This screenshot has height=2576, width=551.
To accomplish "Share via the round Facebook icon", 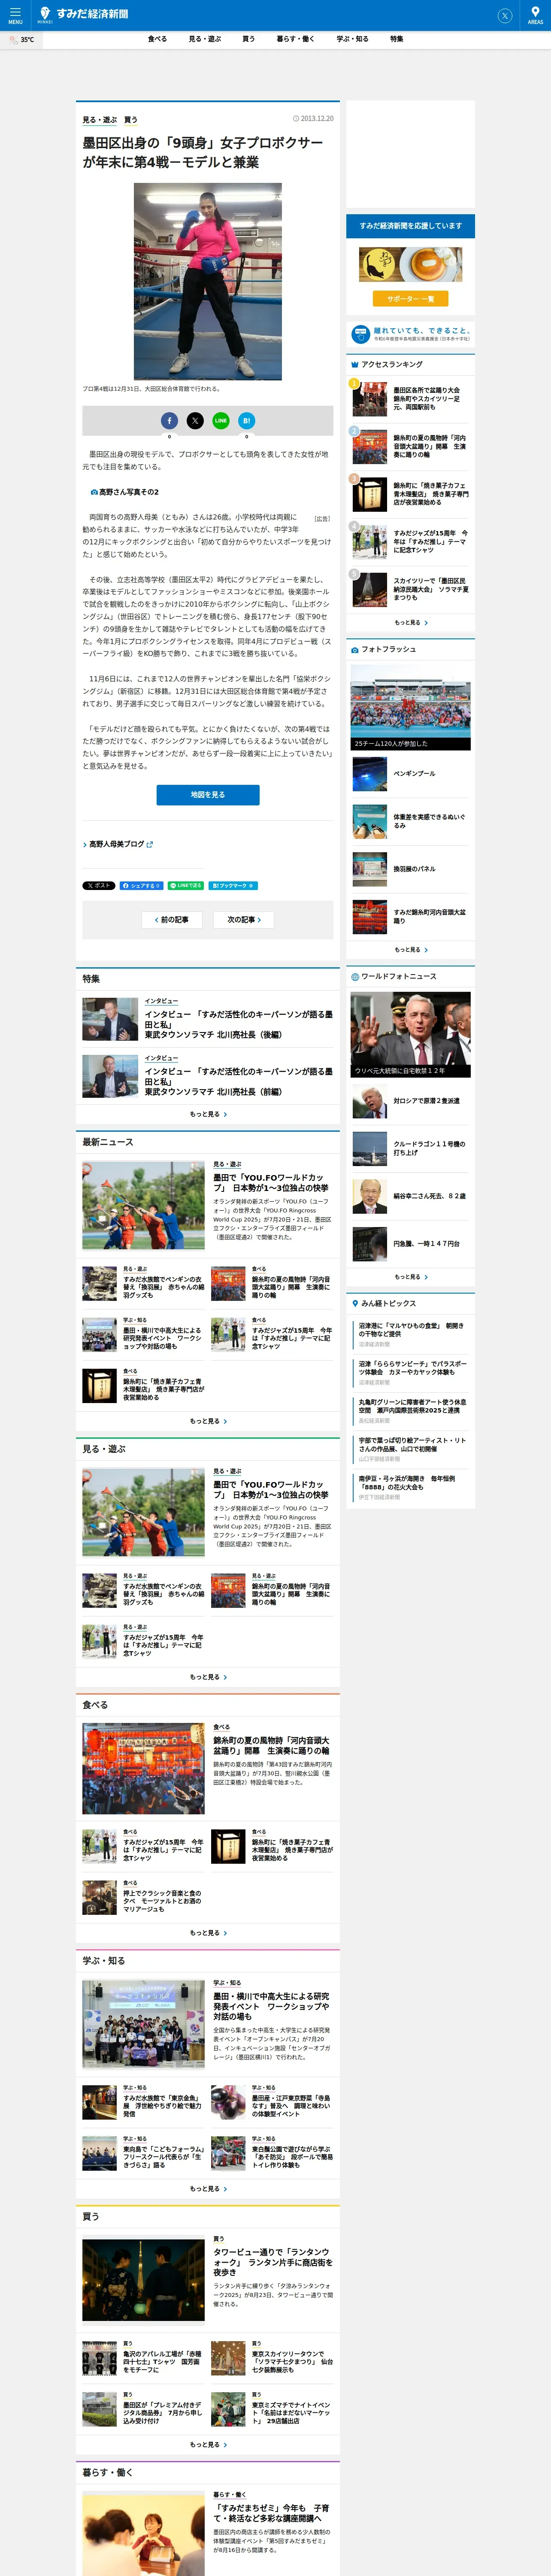I will tap(170, 421).
